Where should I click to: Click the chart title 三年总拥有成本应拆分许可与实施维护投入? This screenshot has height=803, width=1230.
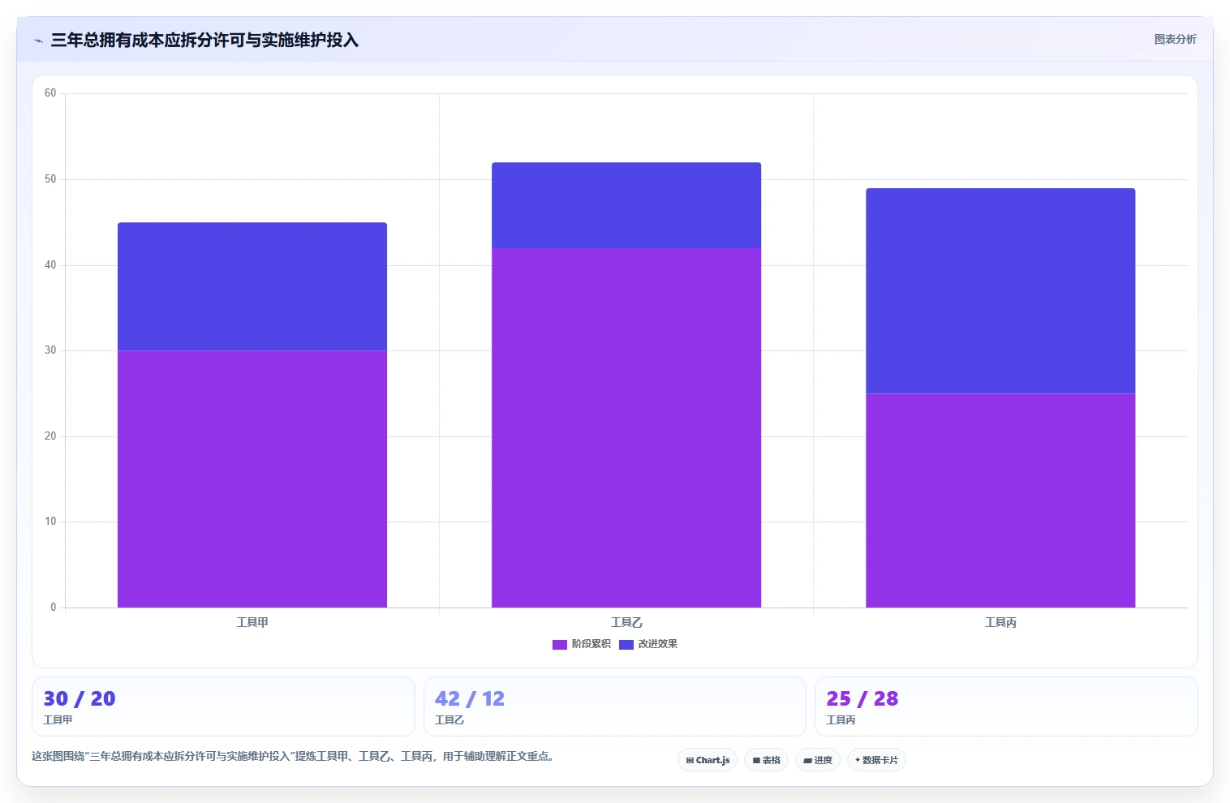(204, 40)
